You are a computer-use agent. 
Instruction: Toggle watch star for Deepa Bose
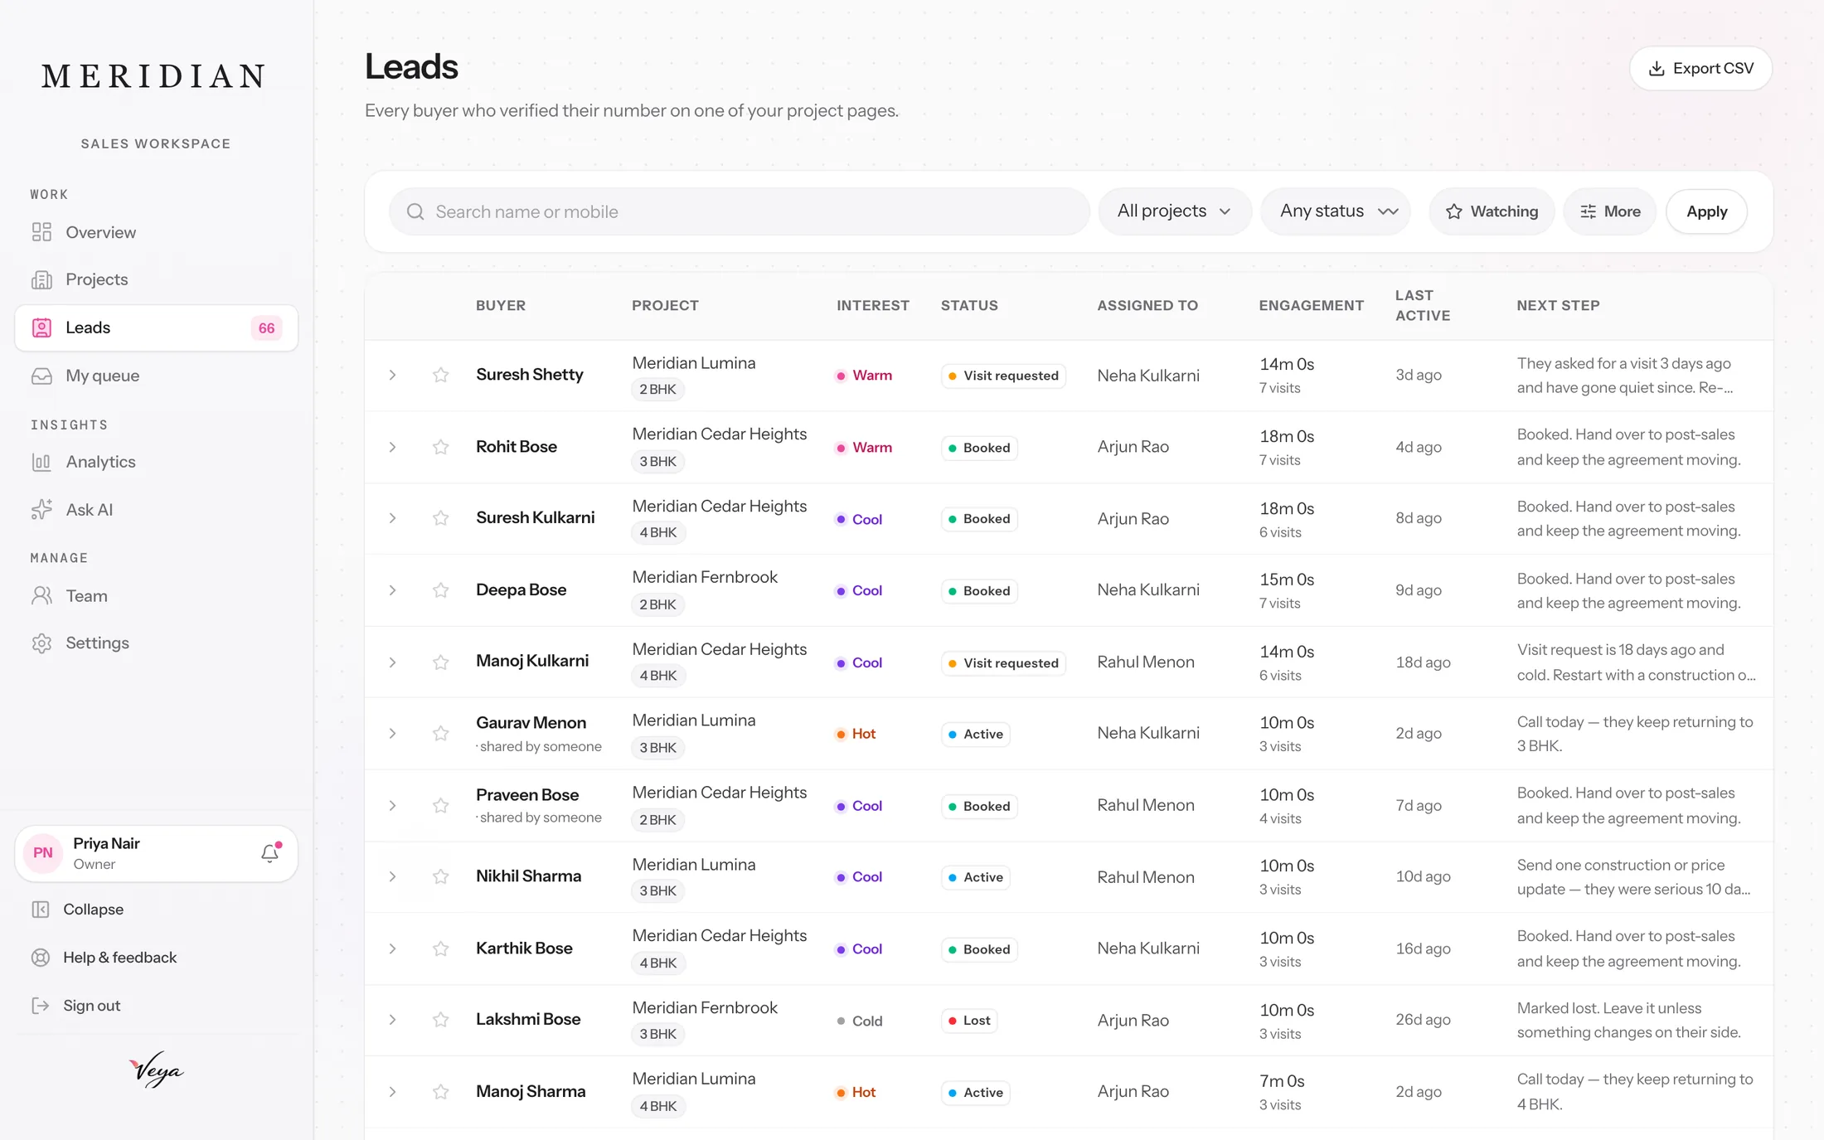coord(440,589)
